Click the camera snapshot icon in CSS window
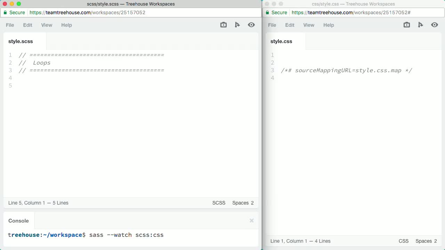Screen dimensions: 445x250 [x=406, y=25]
